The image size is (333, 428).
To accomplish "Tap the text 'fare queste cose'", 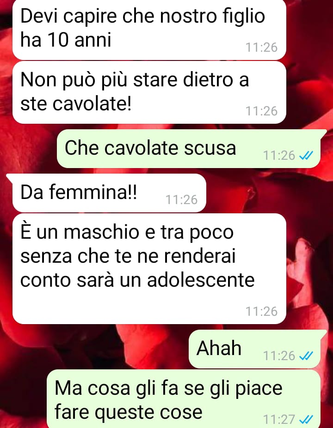I will tap(129, 412).
